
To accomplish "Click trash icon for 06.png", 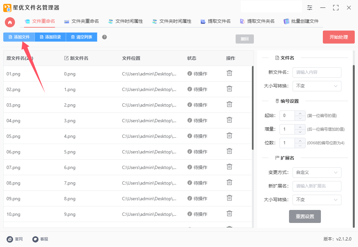I will coord(229,151).
